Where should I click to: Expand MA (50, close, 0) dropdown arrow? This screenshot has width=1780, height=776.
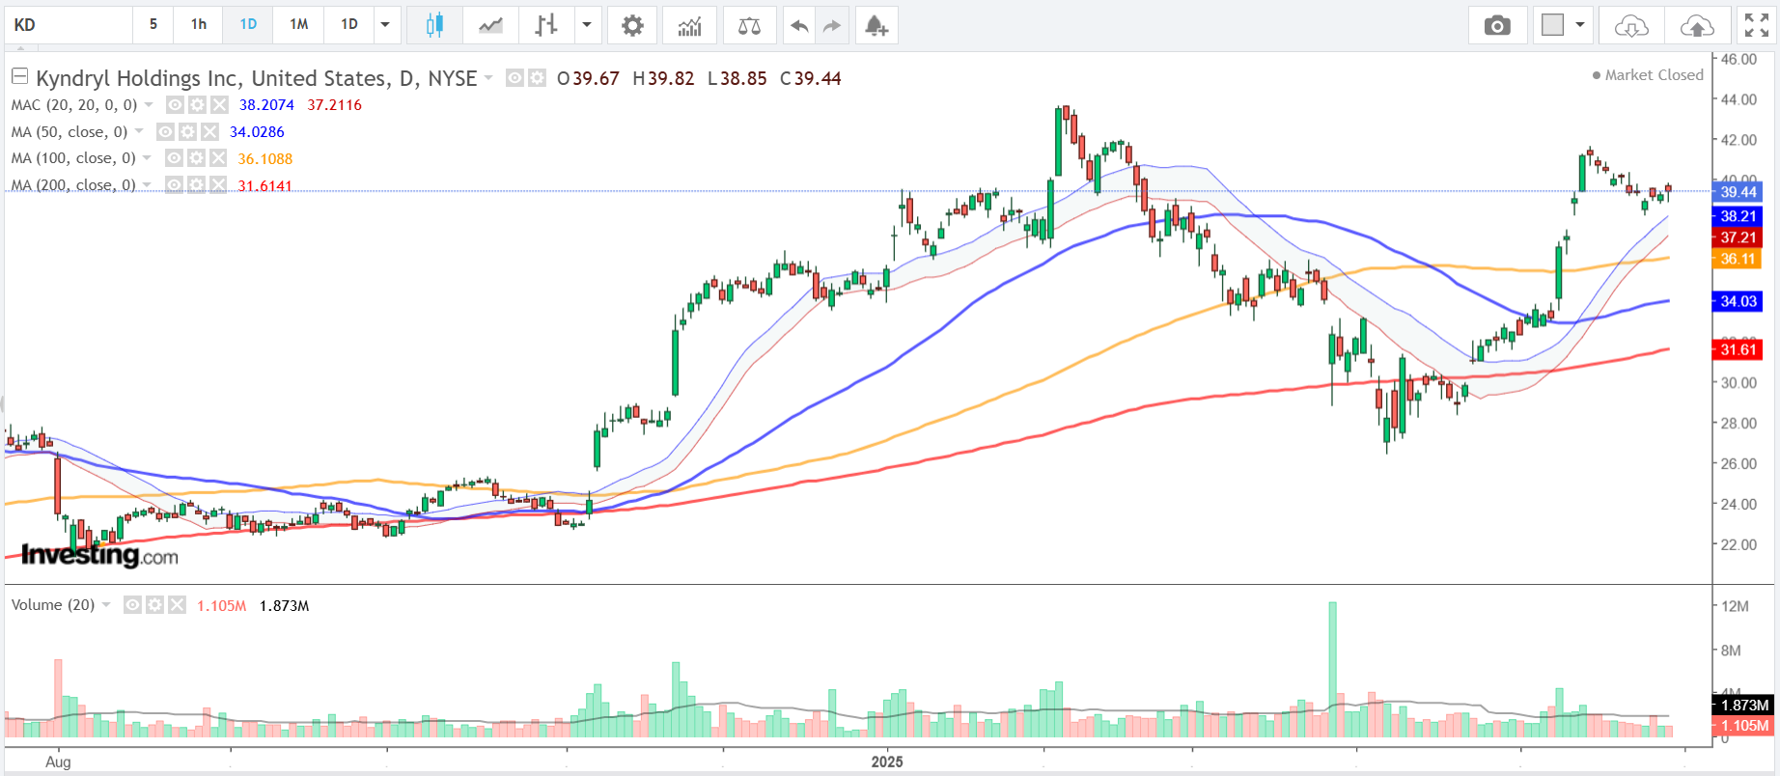(139, 131)
